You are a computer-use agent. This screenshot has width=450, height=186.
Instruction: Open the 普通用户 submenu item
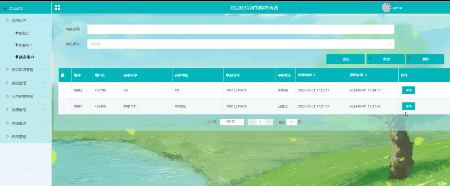pos(25,45)
